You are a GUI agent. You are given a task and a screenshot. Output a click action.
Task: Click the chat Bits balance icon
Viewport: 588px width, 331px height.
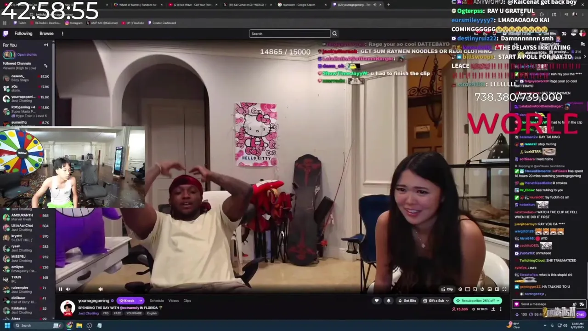click(x=518, y=314)
